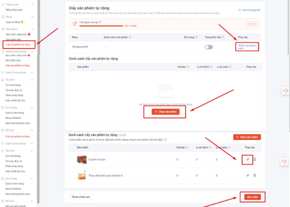The height and width of the screenshot is (207, 290).
Task: Toggle the Trạng thái đẩy switch for khanguynmnh
Action: pos(209,47)
